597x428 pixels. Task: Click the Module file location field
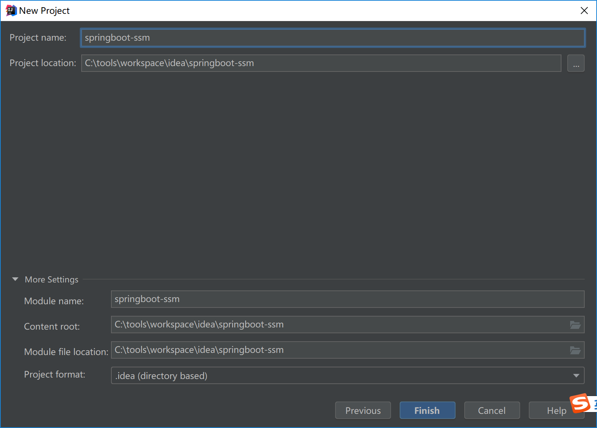click(347, 350)
